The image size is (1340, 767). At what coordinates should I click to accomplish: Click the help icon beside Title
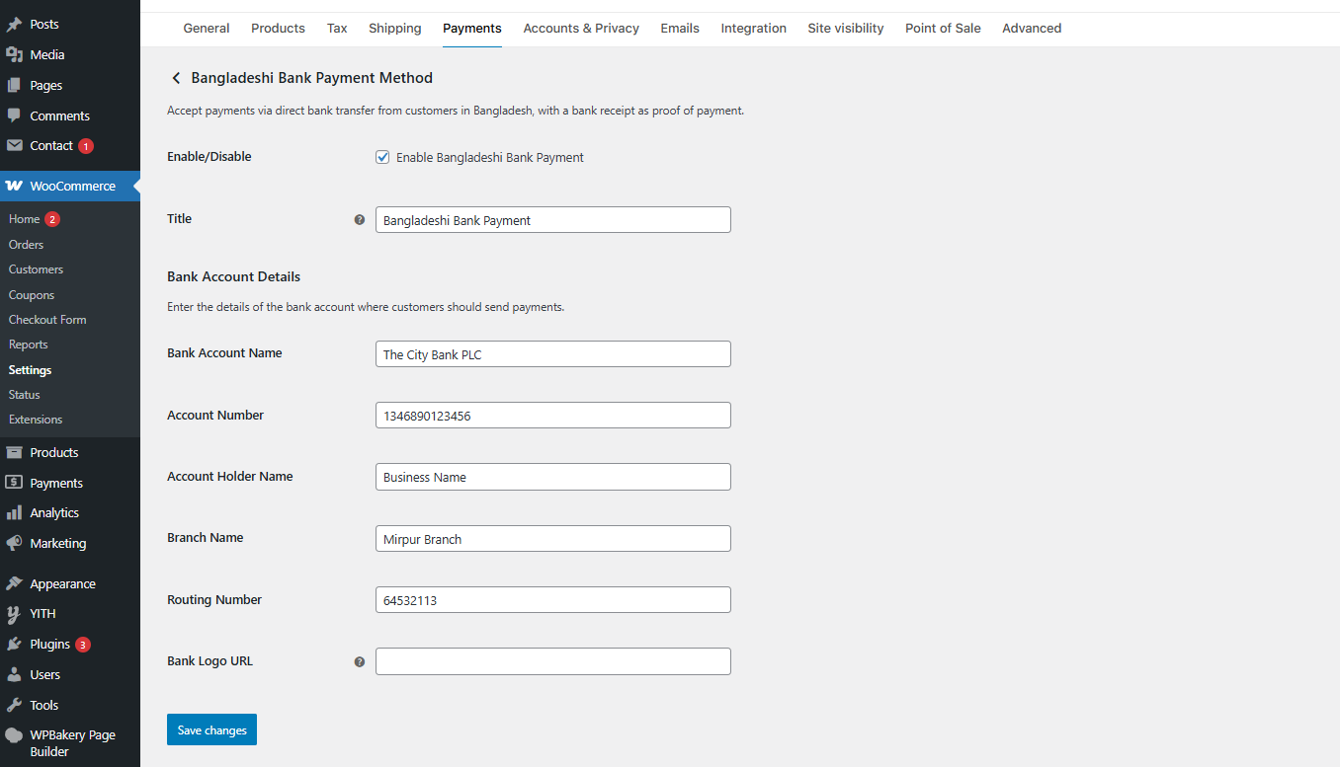tap(360, 219)
